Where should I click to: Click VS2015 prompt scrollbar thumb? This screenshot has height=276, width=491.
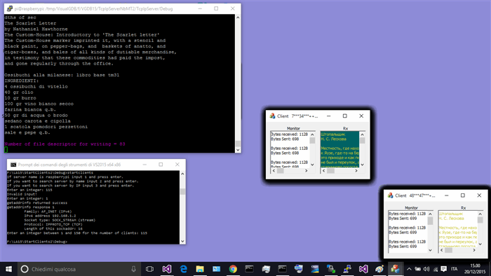point(182,191)
